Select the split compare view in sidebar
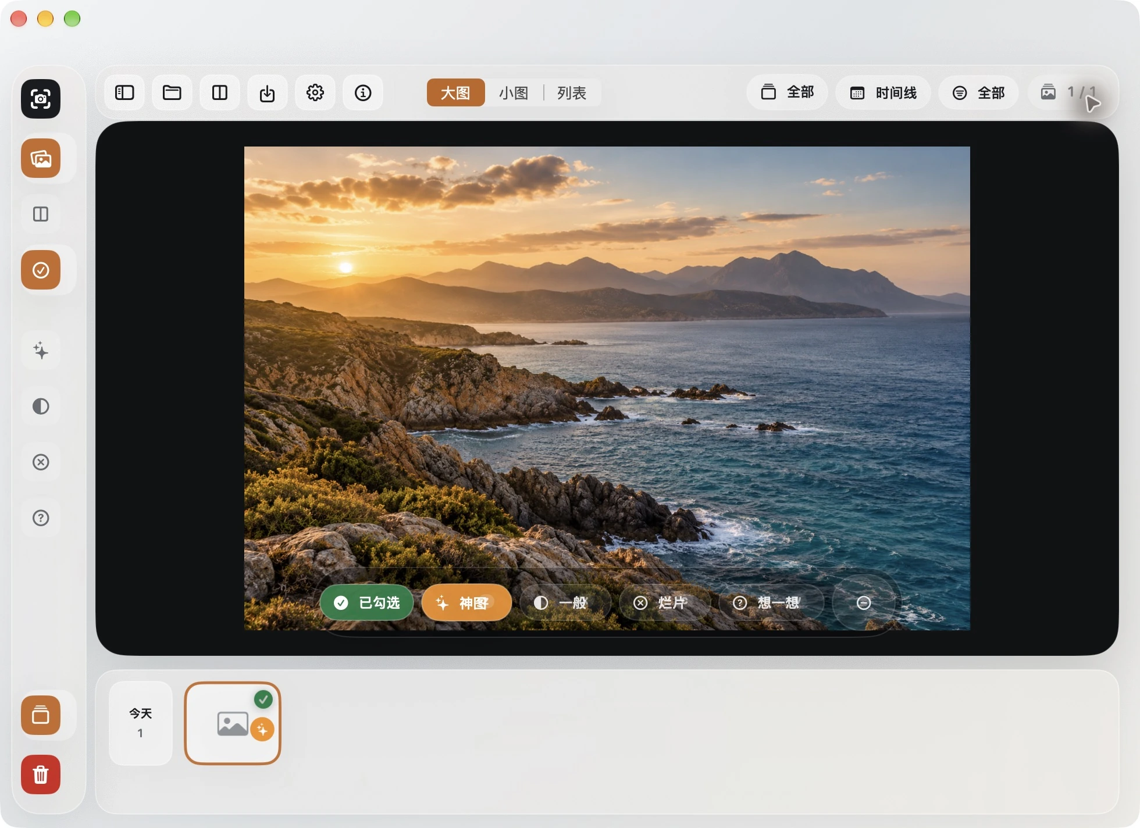Viewport: 1140px width, 828px height. coord(41,214)
